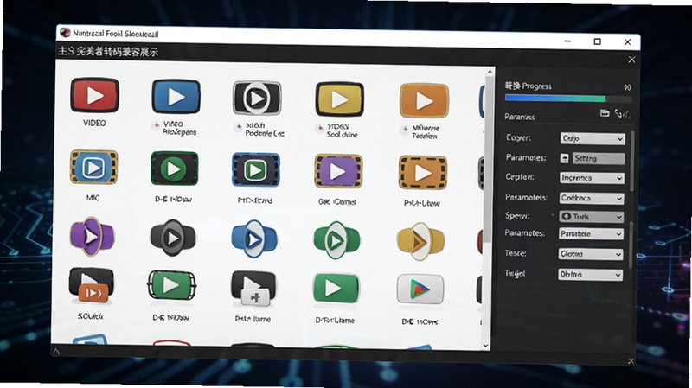Select the dark gray round play icon
The height and width of the screenshot is (388, 692).
pyautogui.click(x=172, y=239)
